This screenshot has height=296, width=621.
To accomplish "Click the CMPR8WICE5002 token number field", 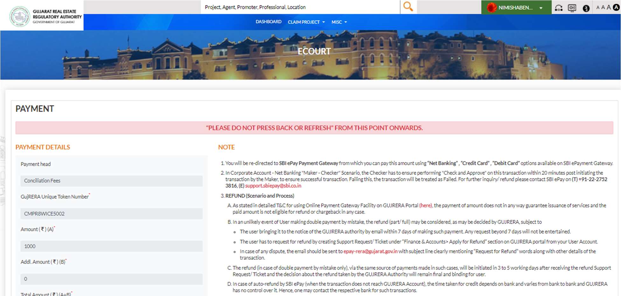I will point(111,214).
